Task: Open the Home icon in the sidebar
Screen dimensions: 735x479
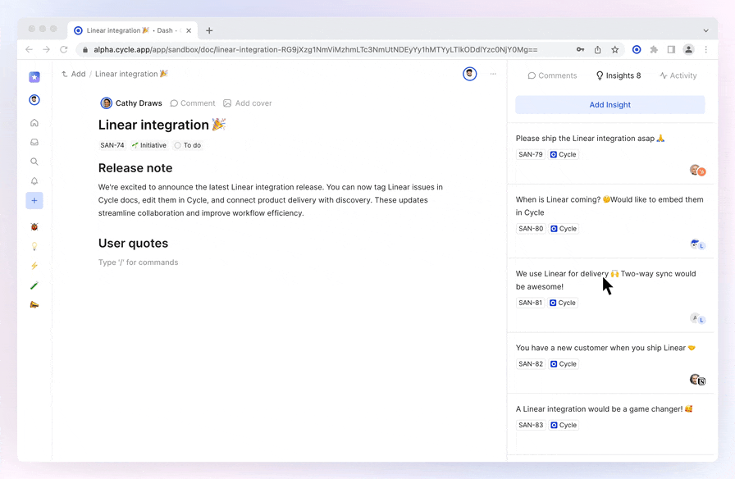Action: [x=34, y=123]
